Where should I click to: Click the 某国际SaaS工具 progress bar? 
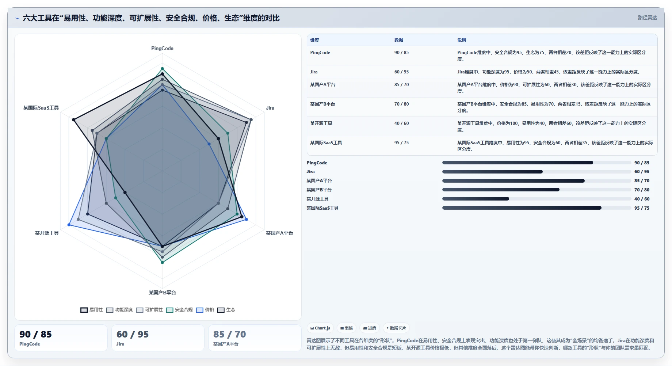pos(537,208)
